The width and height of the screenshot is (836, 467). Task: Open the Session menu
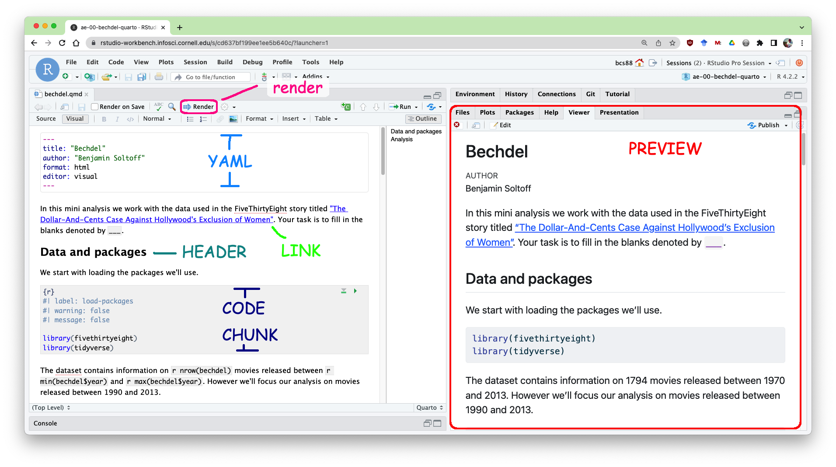click(x=195, y=62)
